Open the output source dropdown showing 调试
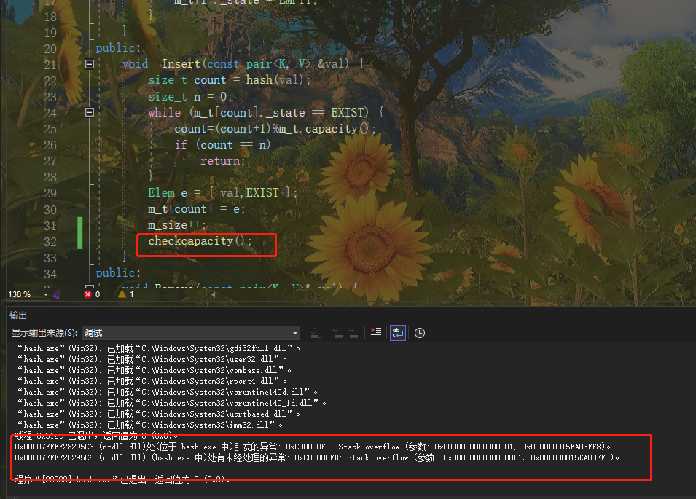Viewport: 696px width, 499px height. tap(191, 333)
